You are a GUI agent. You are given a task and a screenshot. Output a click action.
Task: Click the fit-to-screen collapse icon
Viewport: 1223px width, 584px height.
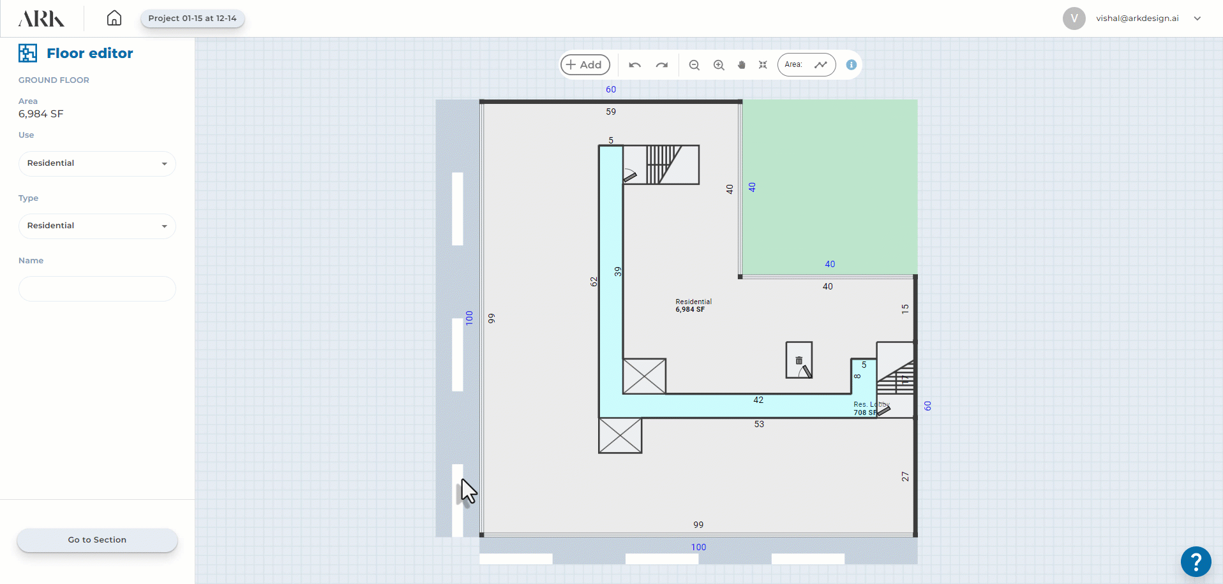coord(763,65)
